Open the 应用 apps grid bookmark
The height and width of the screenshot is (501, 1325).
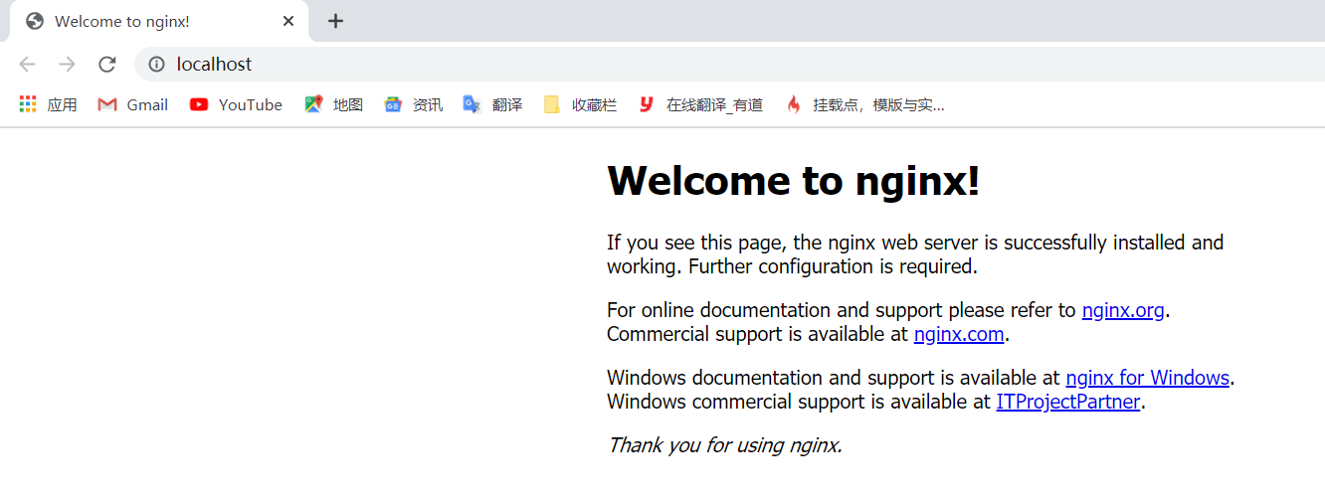[48, 104]
